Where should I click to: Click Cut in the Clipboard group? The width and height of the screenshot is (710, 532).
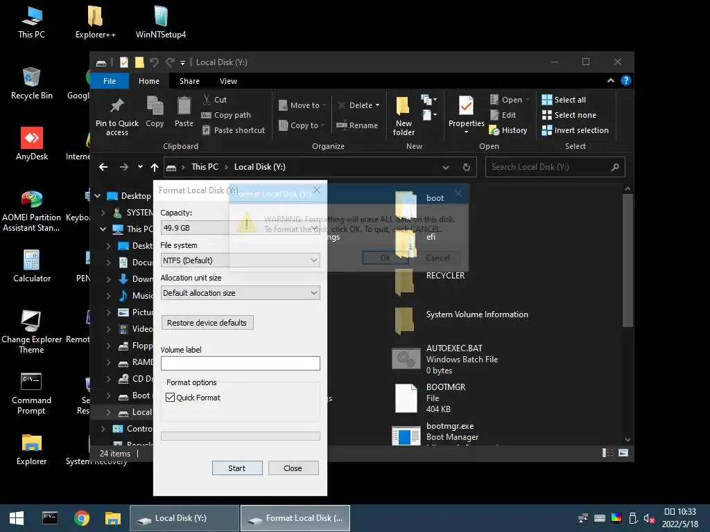pos(215,100)
